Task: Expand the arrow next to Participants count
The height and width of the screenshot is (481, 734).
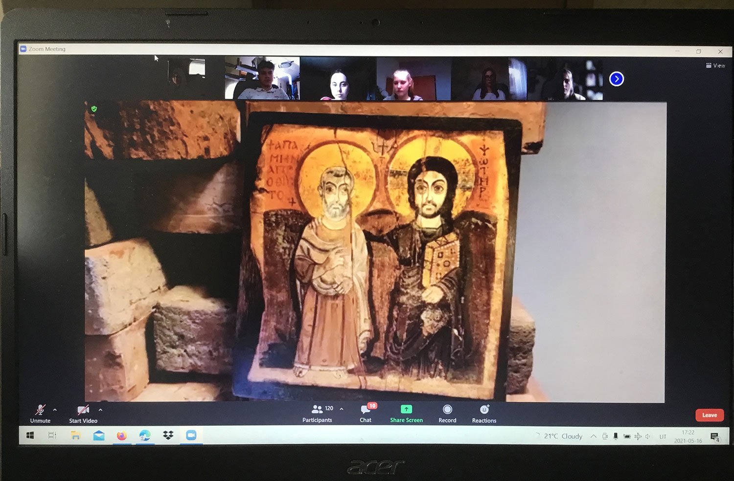Action: pyautogui.click(x=342, y=409)
